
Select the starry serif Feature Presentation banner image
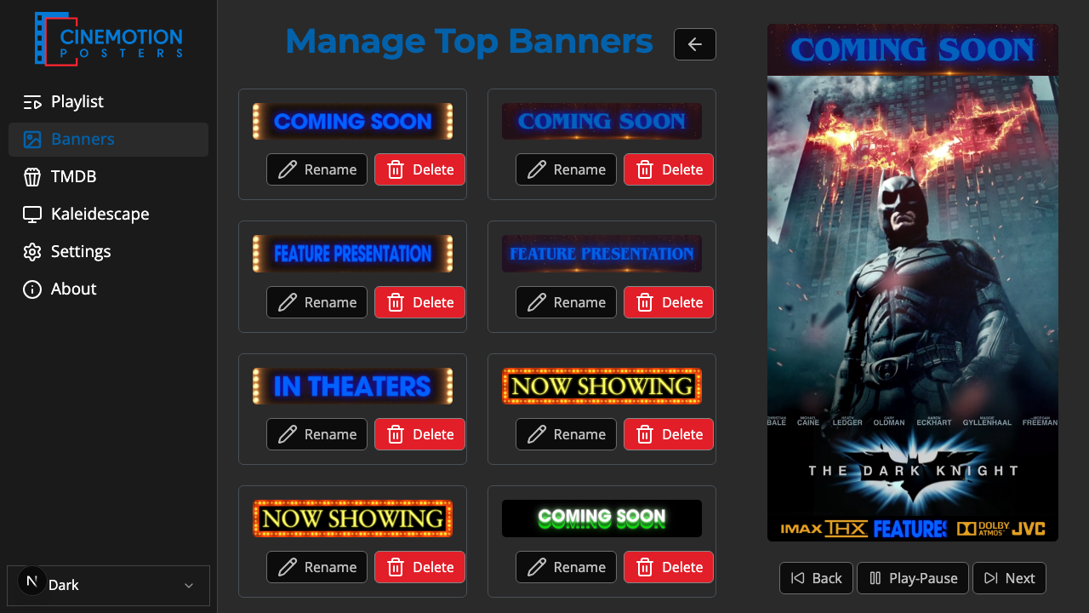click(602, 254)
